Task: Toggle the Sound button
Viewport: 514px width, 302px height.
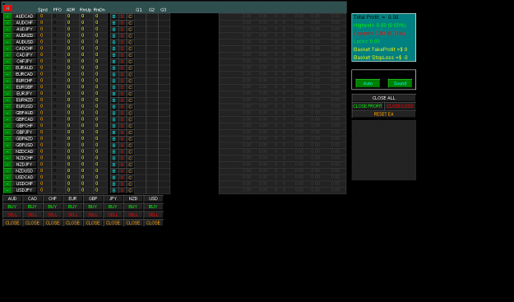Action: pyautogui.click(x=400, y=83)
